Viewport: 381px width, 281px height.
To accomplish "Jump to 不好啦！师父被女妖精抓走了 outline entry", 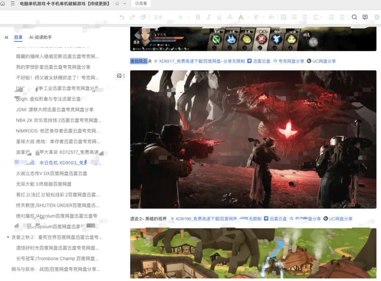I will [x=58, y=78].
